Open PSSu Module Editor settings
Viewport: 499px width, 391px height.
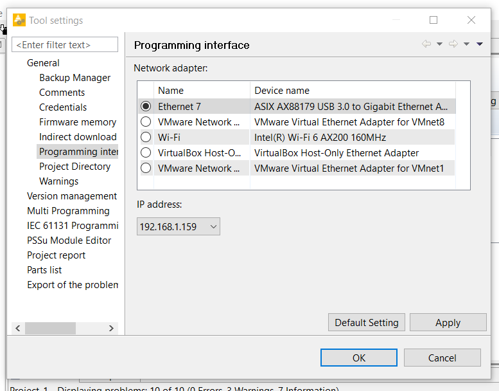[69, 241]
